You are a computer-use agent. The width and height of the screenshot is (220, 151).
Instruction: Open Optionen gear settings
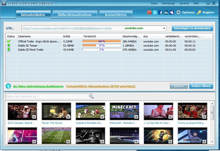(178, 13)
